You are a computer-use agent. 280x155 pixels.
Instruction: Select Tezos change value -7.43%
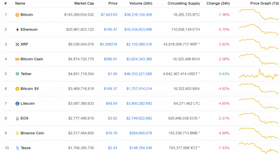[224, 148]
